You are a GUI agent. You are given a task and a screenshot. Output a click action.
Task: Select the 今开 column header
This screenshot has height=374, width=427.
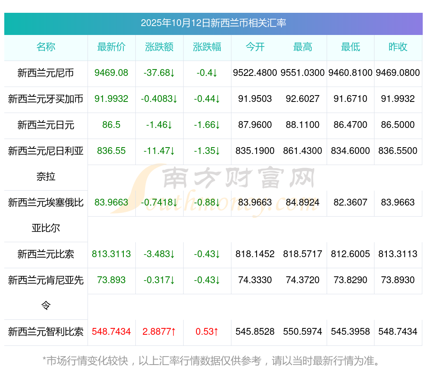pyautogui.click(x=255, y=47)
